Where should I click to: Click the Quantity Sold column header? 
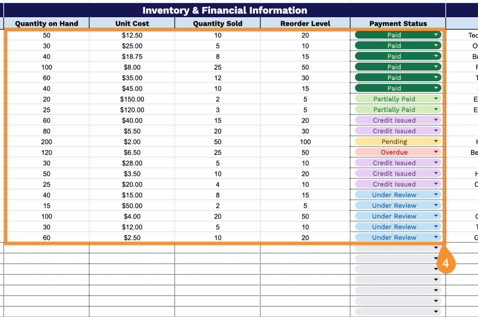point(218,23)
